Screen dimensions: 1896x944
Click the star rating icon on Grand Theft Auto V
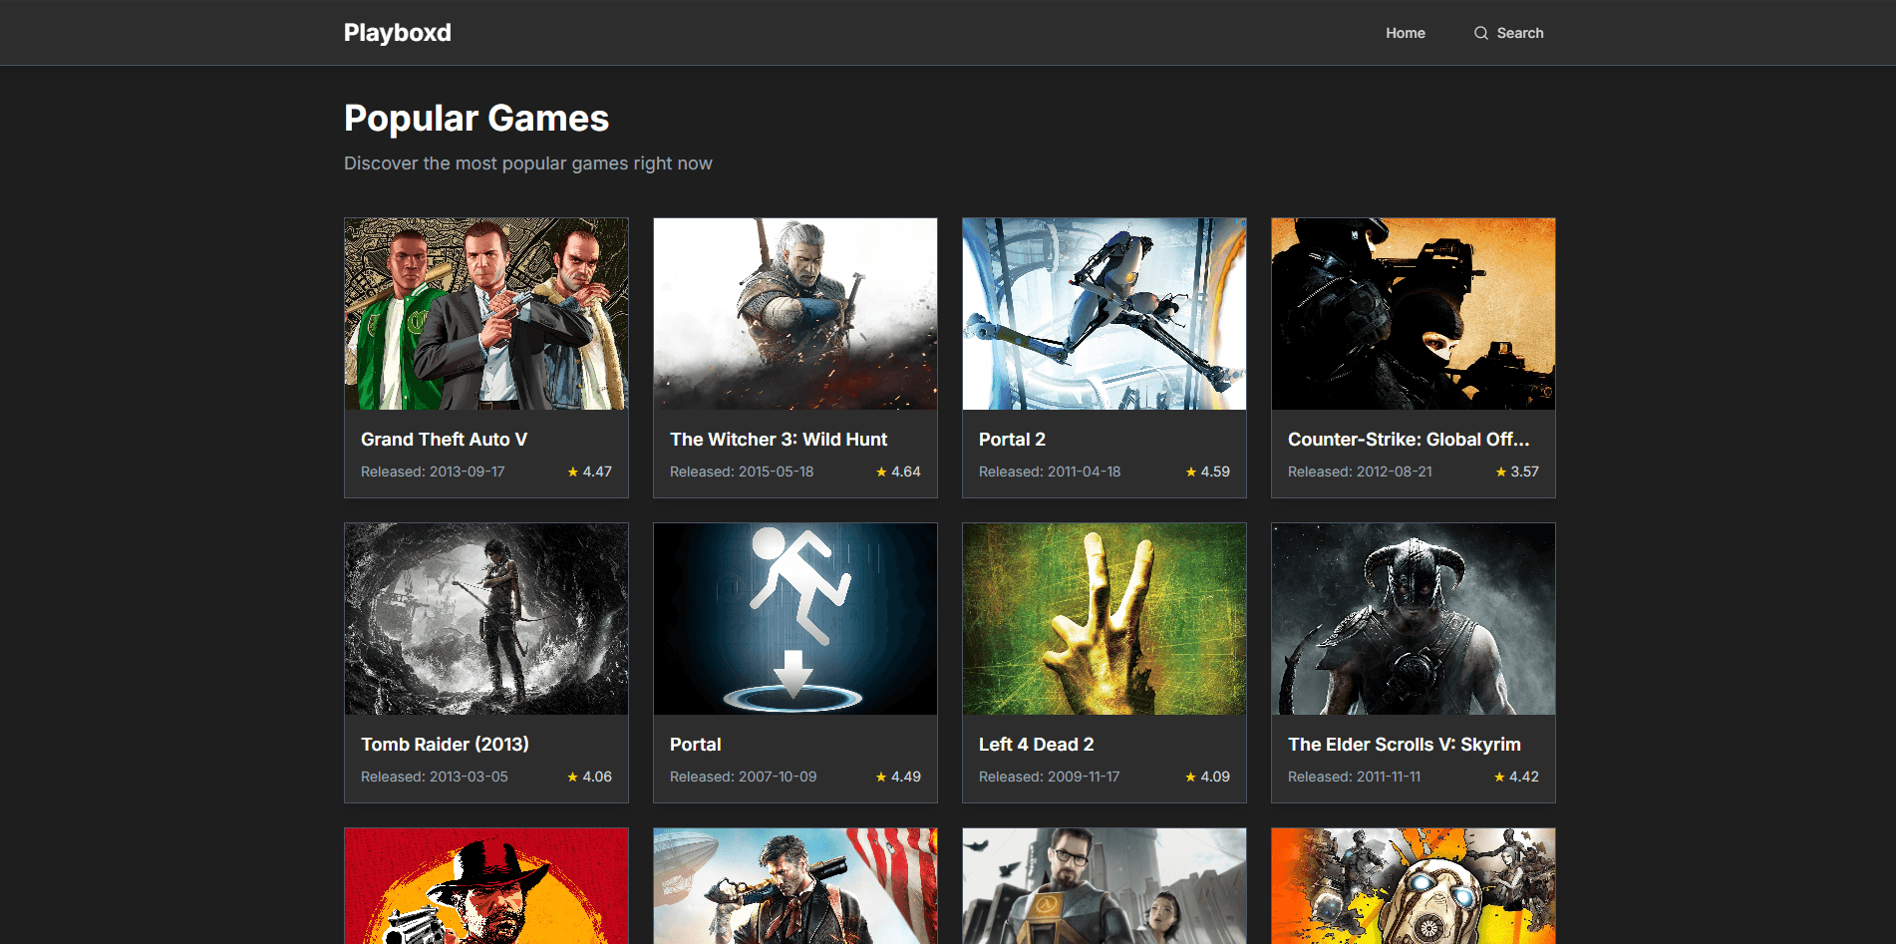coord(573,471)
